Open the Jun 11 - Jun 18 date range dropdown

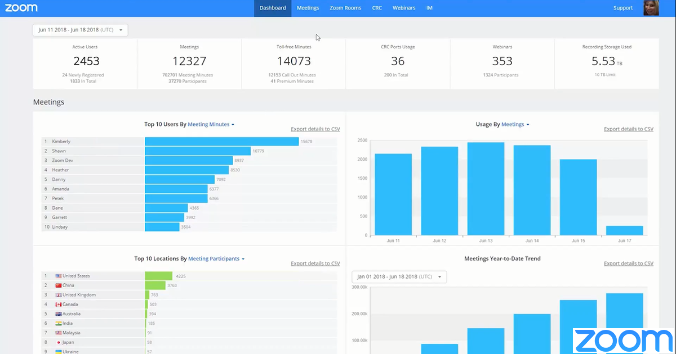(80, 30)
